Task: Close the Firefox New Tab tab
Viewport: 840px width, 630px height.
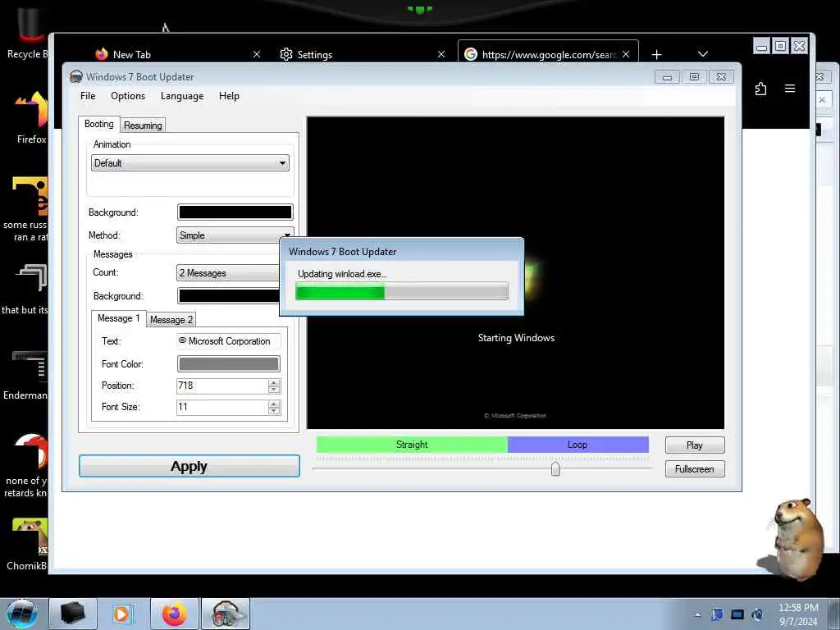Action: tap(257, 55)
